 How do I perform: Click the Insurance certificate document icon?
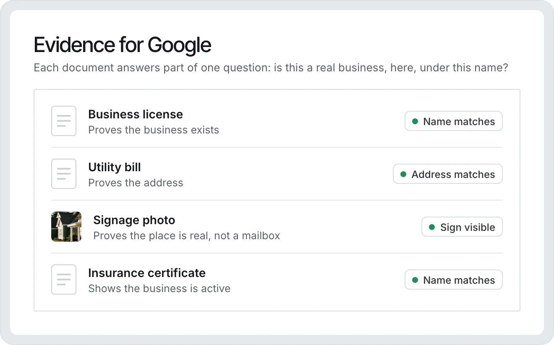pyautogui.click(x=64, y=280)
